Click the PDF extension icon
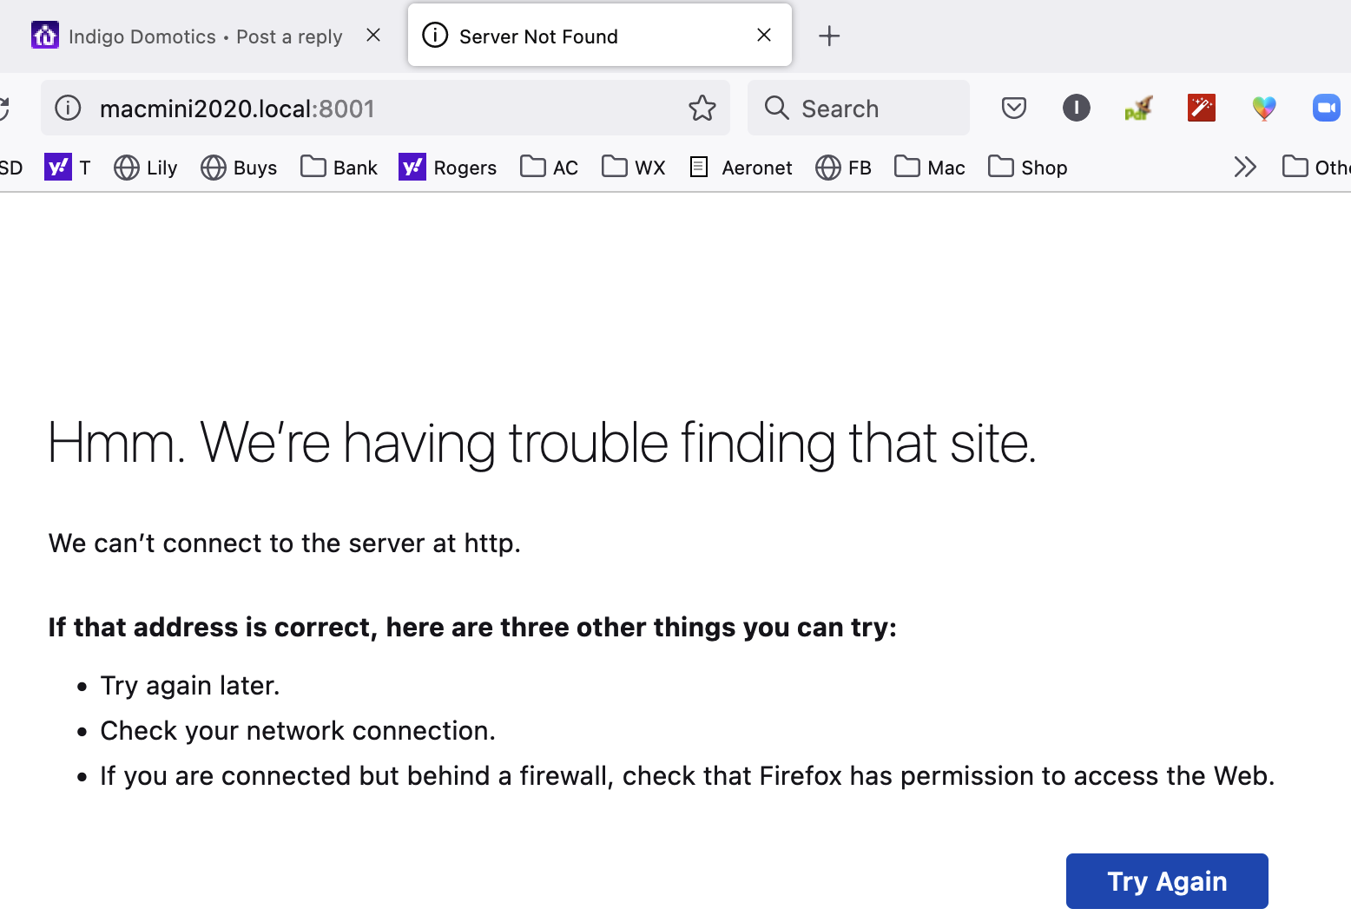The image size is (1351, 922). pos(1138,108)
